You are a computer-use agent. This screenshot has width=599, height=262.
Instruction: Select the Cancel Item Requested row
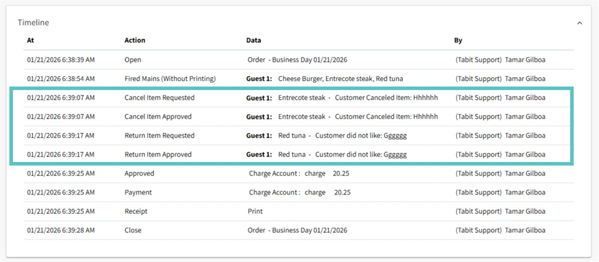pos(159,98)
